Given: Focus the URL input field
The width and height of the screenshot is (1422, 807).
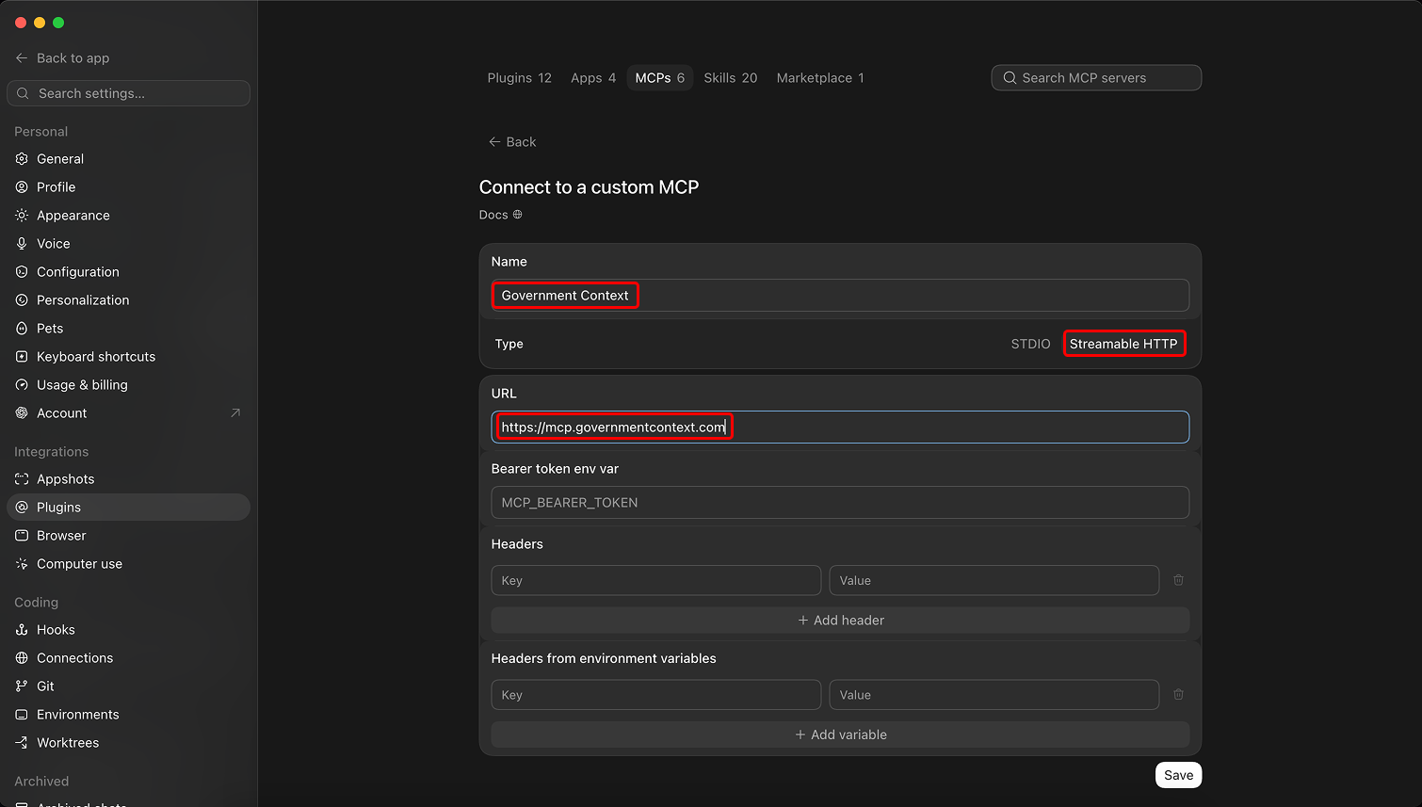Looking at the screenshot, I should [x=840, y=428].
